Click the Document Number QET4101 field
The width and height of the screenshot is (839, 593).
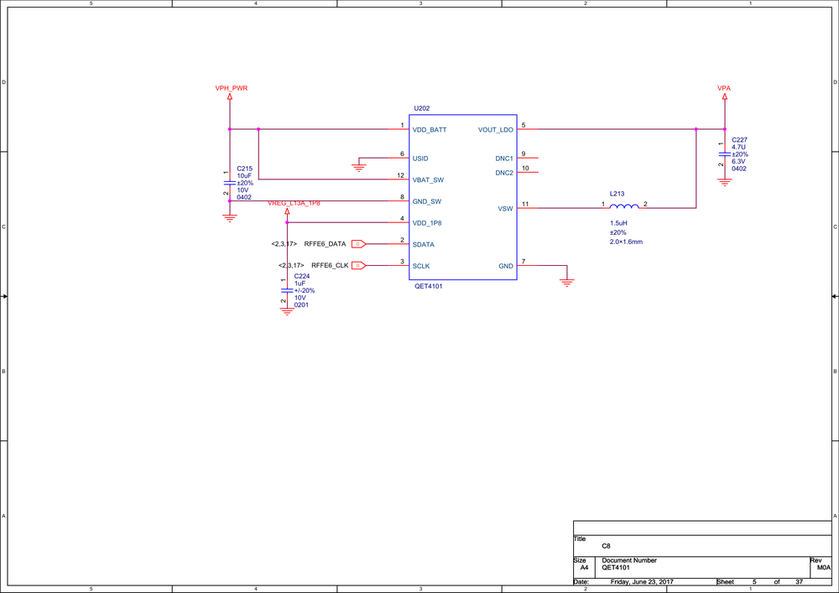pos(616,567)
